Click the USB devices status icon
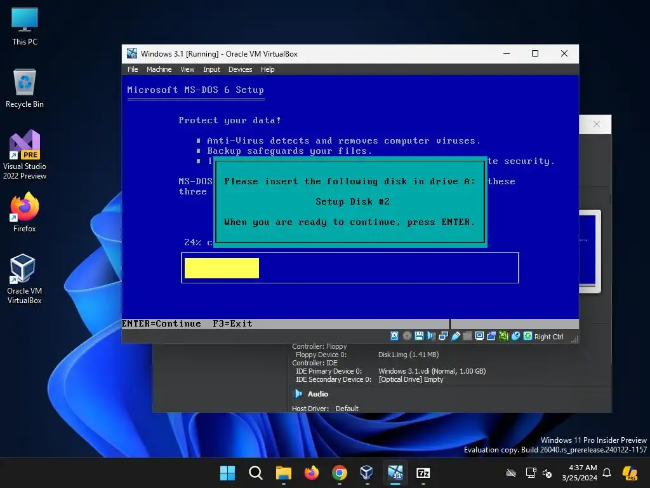This screenshot has height=488, width=650. click(456, 336)
